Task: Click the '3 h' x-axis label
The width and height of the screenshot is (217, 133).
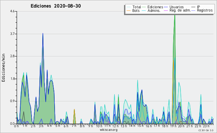Action: tap(41, 126)
